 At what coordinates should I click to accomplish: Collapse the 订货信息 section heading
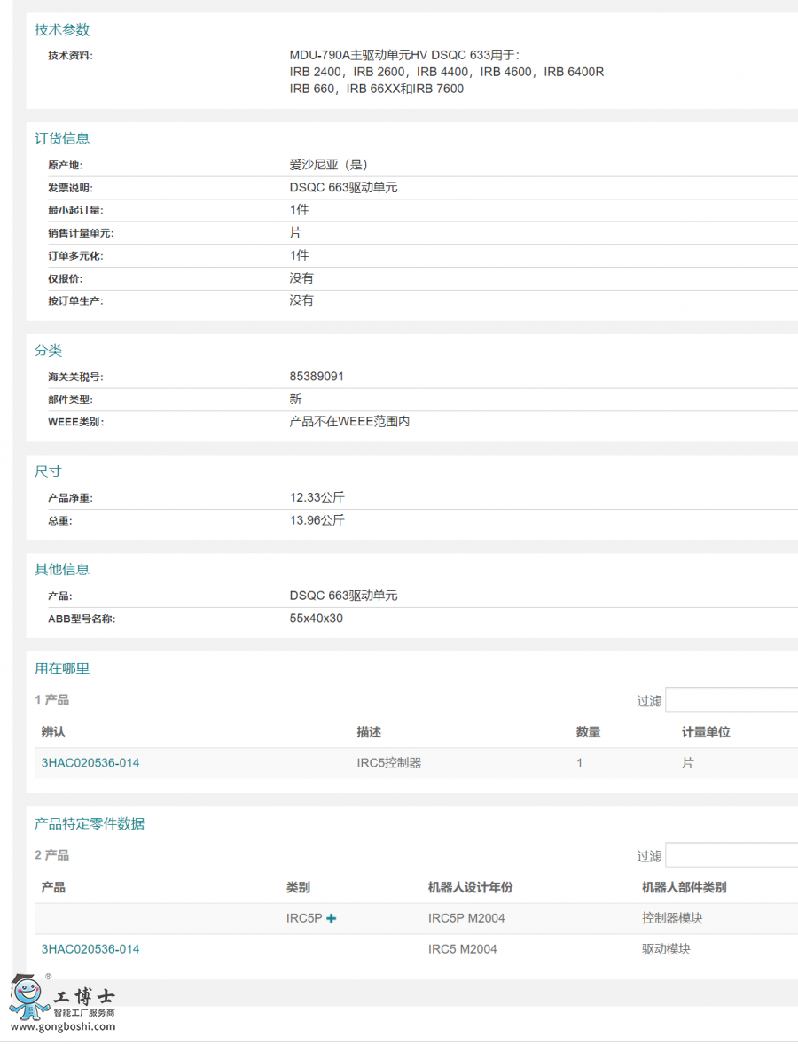(62, 138)
